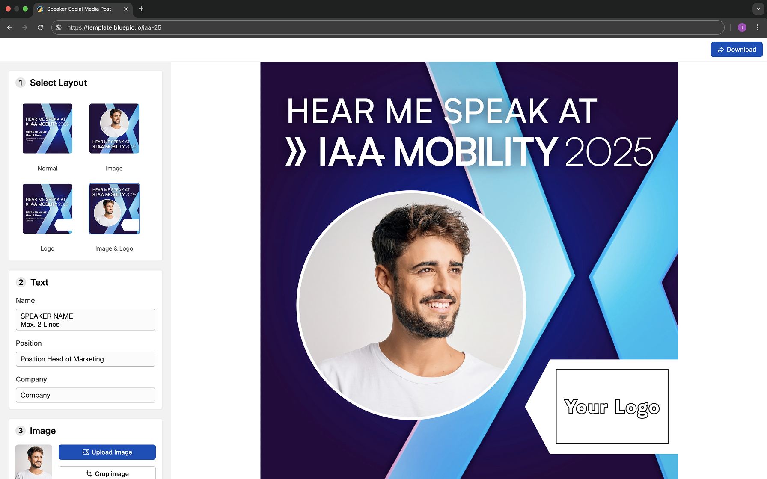Close the Speaker Social Media Post tab
767x479 pixels.
coord(125,9)
